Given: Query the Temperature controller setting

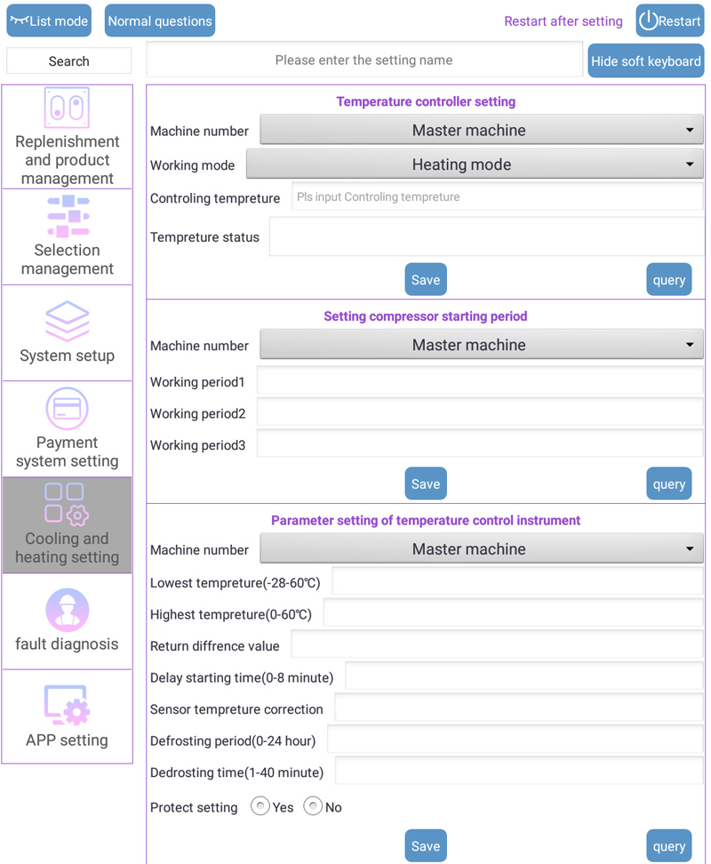Looking at the screenshot, I should pos(669,279).
